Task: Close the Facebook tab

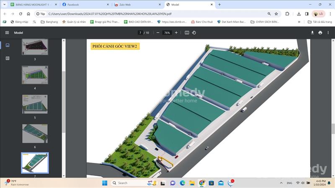Action: [108, 5]
